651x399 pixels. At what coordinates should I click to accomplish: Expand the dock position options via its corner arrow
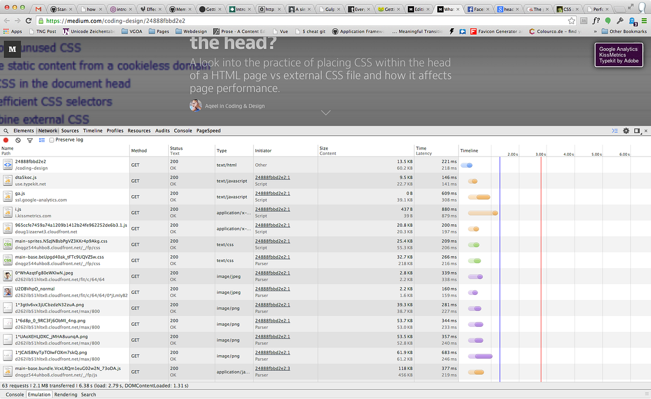coord(640,133)
